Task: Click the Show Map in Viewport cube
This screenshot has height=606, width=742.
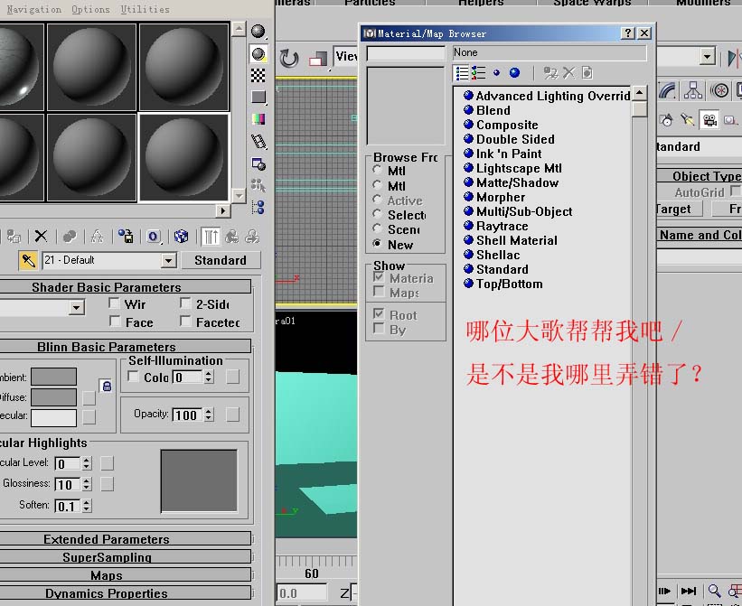Action: (x=182, y=236)
